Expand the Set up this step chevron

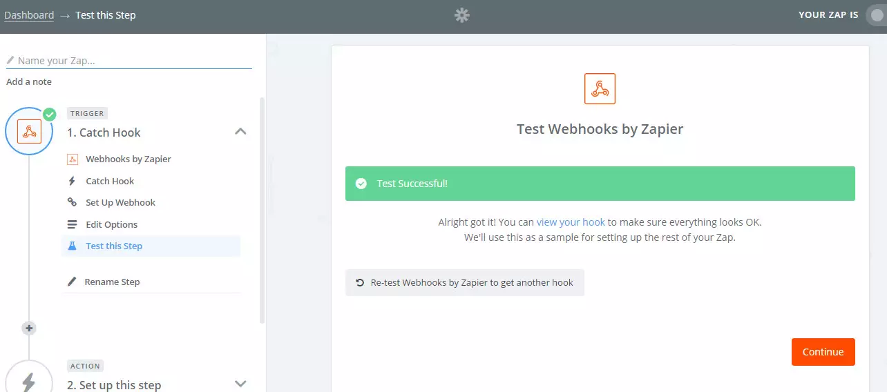click(240, 384)
